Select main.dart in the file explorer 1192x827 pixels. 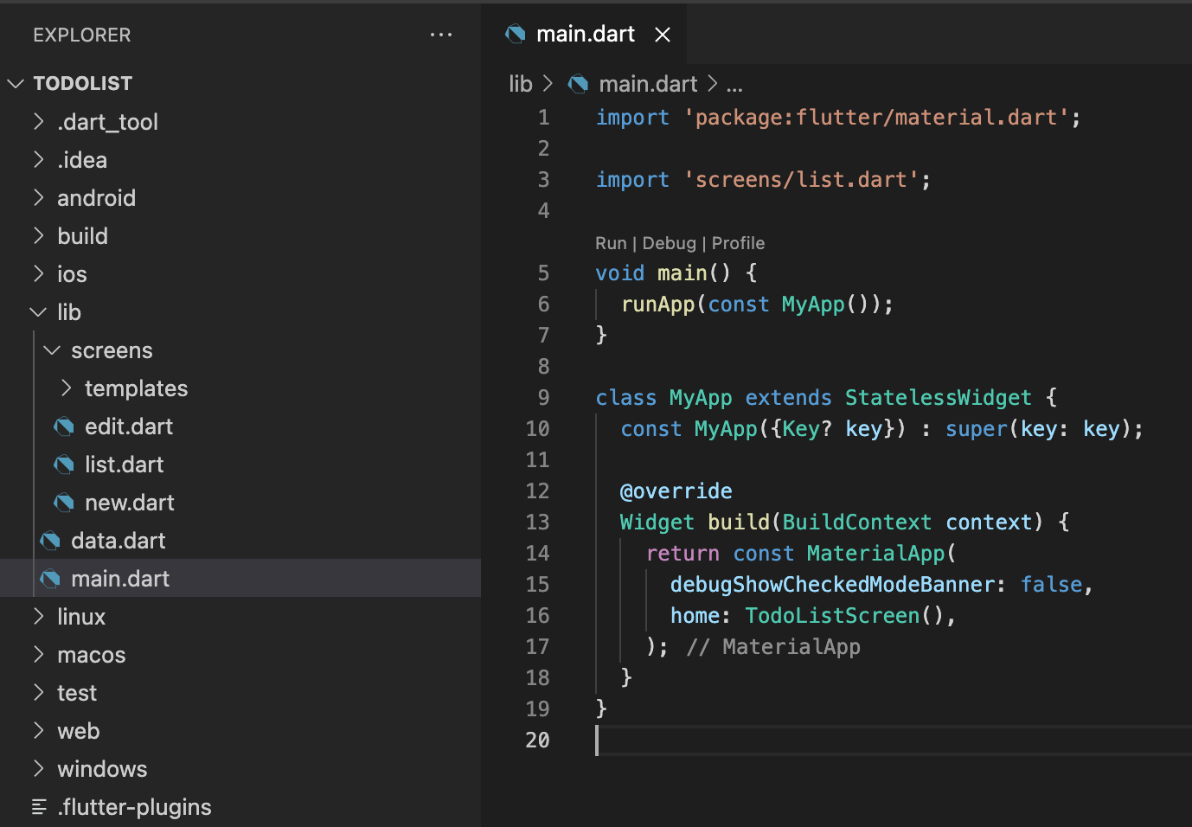coord(120,579)
